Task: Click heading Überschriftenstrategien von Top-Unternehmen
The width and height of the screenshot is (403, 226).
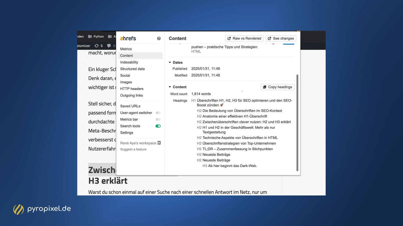Action: pos(239,143)
